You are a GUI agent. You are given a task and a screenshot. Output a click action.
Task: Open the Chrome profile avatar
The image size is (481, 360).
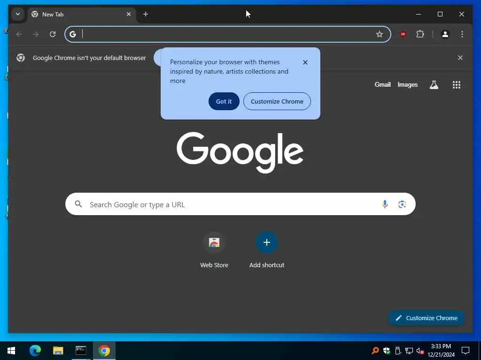tap(445, 34)
